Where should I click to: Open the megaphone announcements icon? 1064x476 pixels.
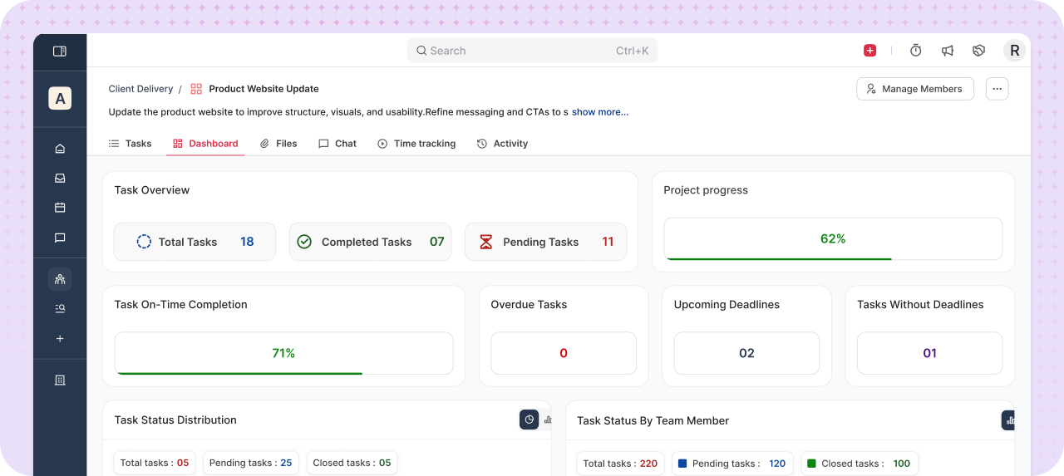click(x=947, y=51)
